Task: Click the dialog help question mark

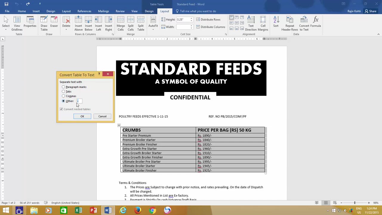Action: [99, 74]
